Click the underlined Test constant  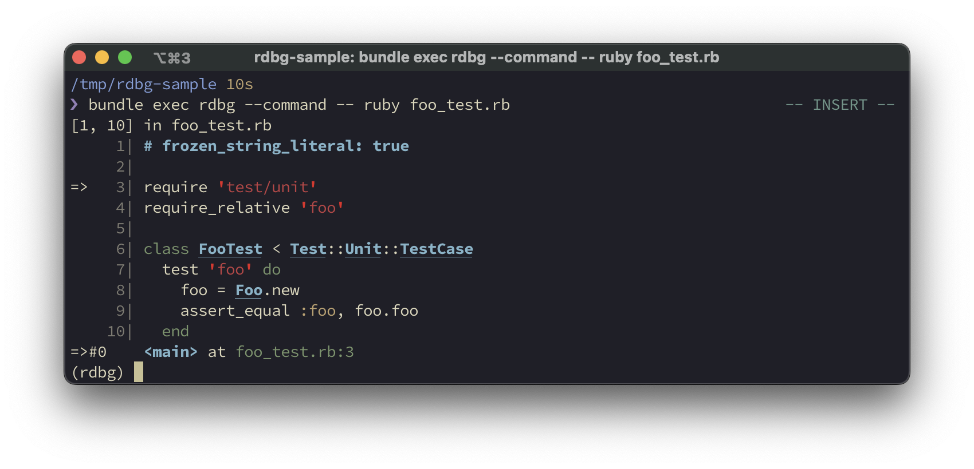click(308, 249)
